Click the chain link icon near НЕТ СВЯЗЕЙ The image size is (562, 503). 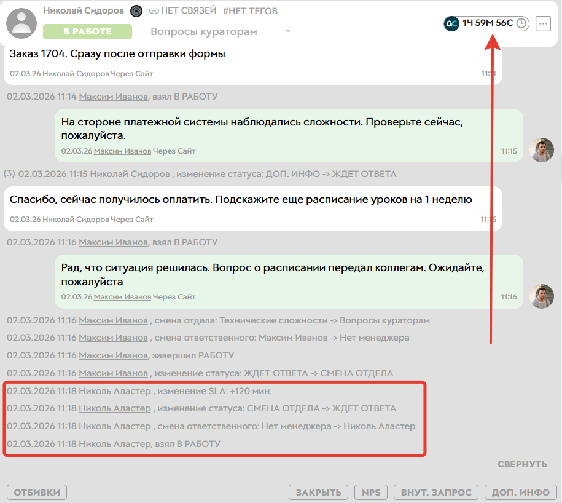tap(154, 11)
